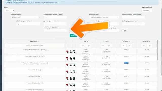Sort table by TM column icon

click(x=87, y=41)
